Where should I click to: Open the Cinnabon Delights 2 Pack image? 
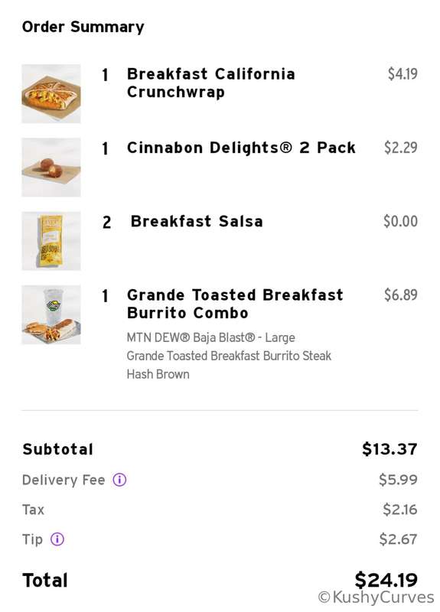[51, 168]
